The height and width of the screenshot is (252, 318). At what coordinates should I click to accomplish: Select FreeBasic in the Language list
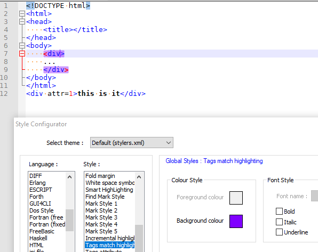(47, 231)
